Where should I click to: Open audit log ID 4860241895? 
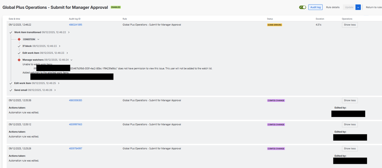(x=76, y=25)
